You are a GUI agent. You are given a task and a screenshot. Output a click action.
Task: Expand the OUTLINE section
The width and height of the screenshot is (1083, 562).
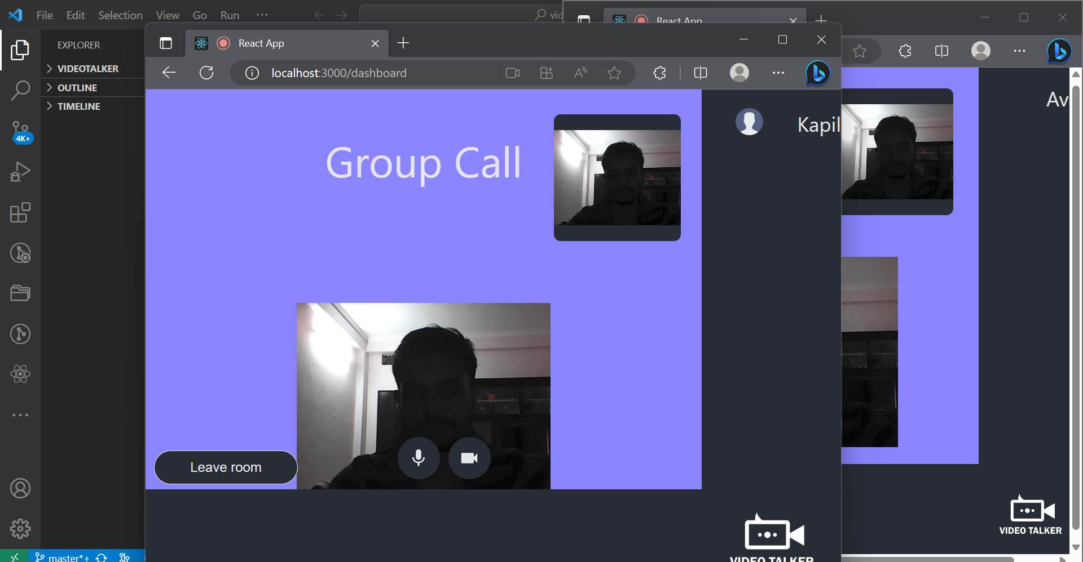(x=77, y=87)
